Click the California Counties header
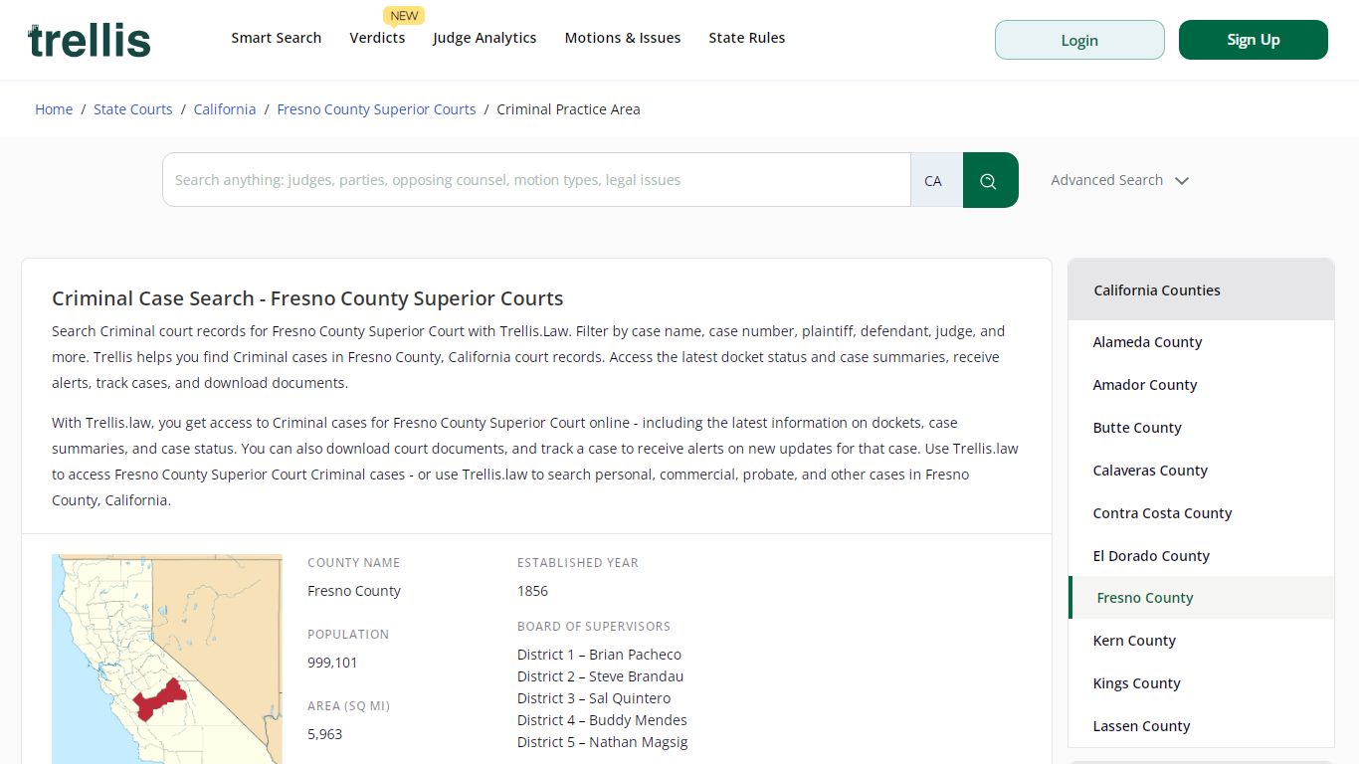1359x764 pixels. click(x=1201, y=290)
